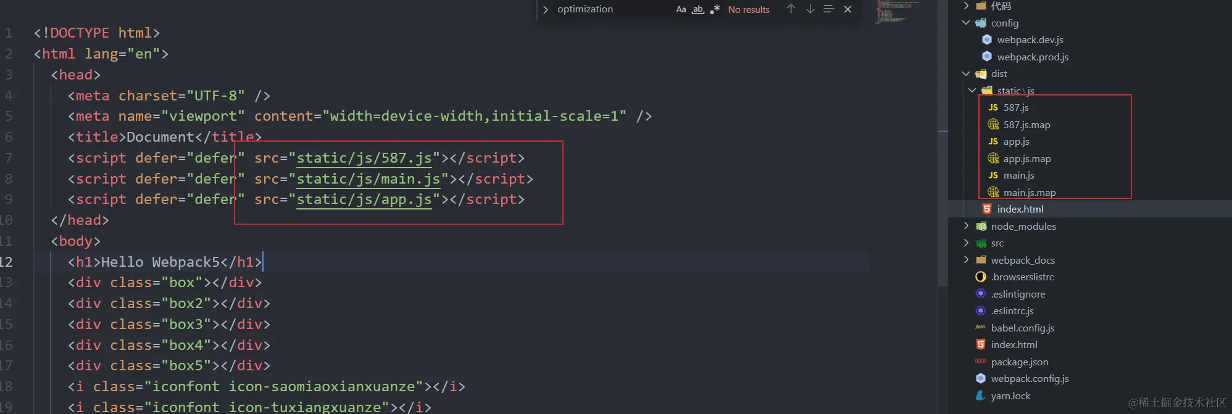Click the src folder icon
Screen dimensions: 1232x414
[x=981, y=243]
